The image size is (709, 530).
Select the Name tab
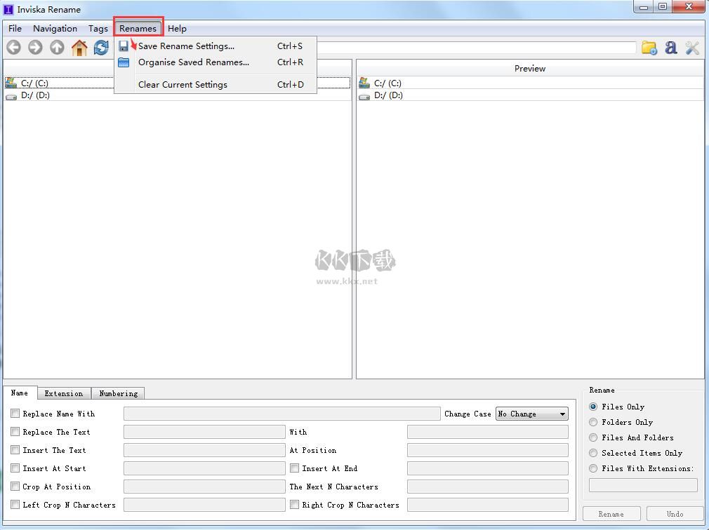click(x=20, y=393)
